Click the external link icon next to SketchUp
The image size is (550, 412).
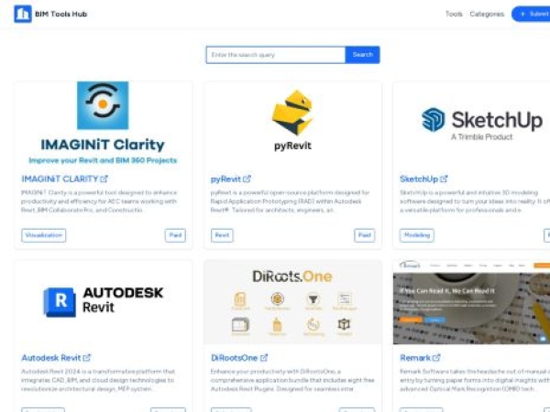[x=445, y=179]
